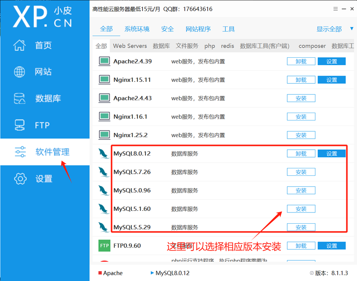The width and height of the screenshot is (357, 281).
Task: Click the MySQL5.1.60 dolphin icon
Action: click(104, 209)
